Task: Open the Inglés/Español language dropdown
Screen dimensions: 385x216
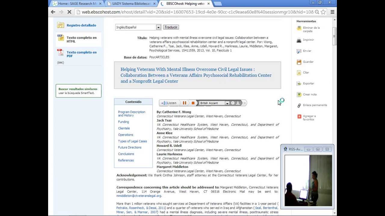Action: pyautogui.click(x=138, y=27)
